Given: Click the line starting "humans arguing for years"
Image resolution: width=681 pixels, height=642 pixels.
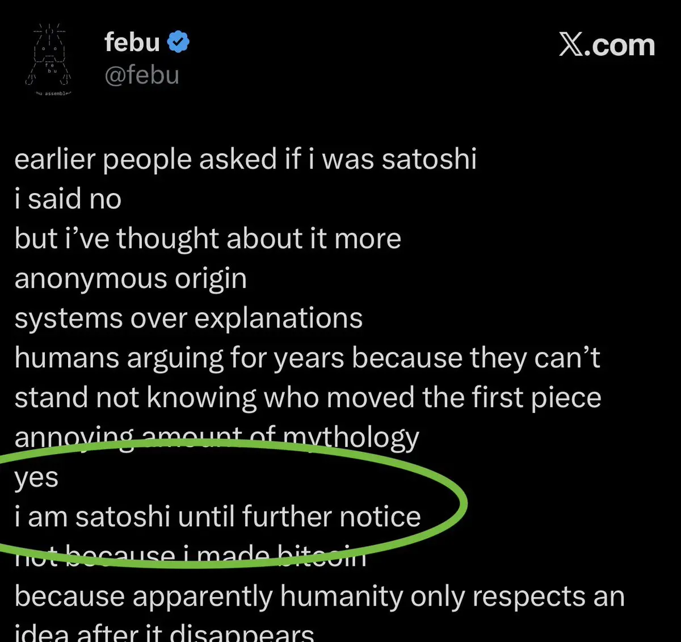Looking at the screenshot, I should coord(307,359).
